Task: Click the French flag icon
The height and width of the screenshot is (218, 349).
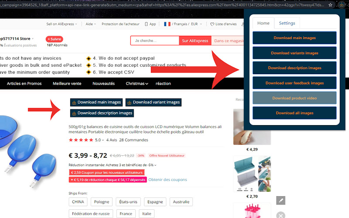Action: 167,24
